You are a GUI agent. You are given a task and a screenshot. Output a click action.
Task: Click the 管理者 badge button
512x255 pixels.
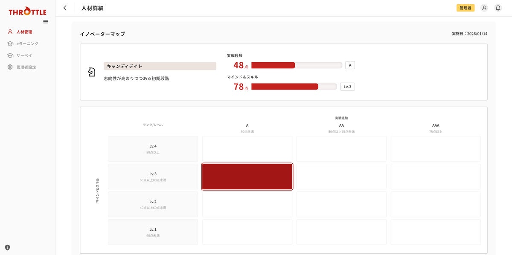coord(465,8)
